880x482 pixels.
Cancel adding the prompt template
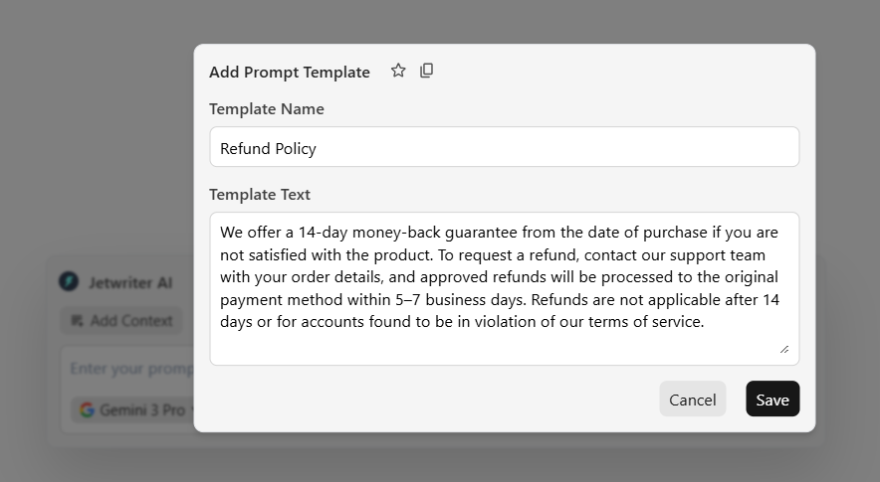(692, 400)
